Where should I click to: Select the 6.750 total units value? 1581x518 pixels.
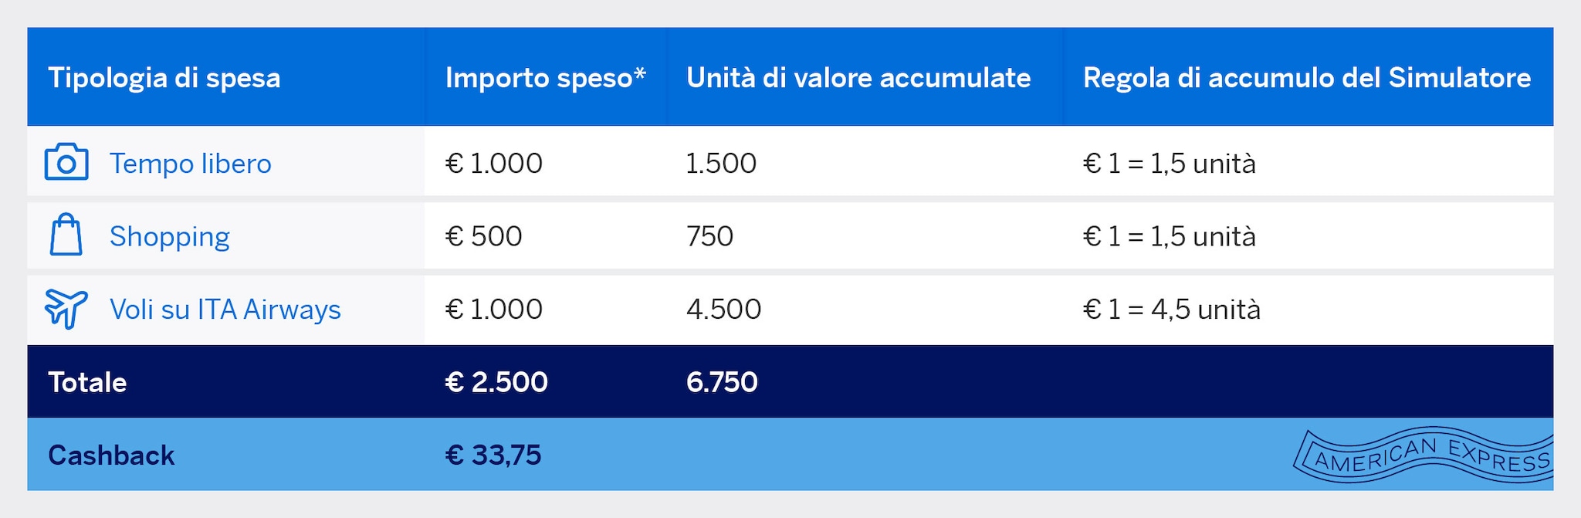pos(722,382)
